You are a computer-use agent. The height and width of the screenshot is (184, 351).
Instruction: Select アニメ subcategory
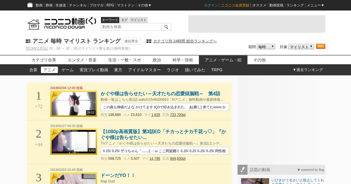click(x=49, y=70)
